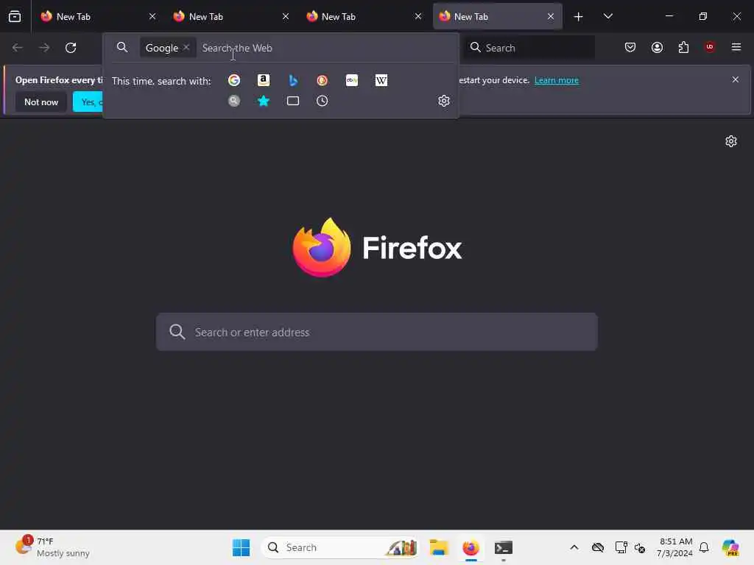Select the active fourth New Tab
Screen dimensions: 754x565
497,16
